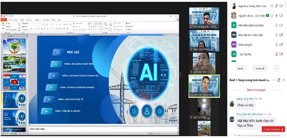Pop out the chat panel window

pyautogui.click(x=278, y=80)
